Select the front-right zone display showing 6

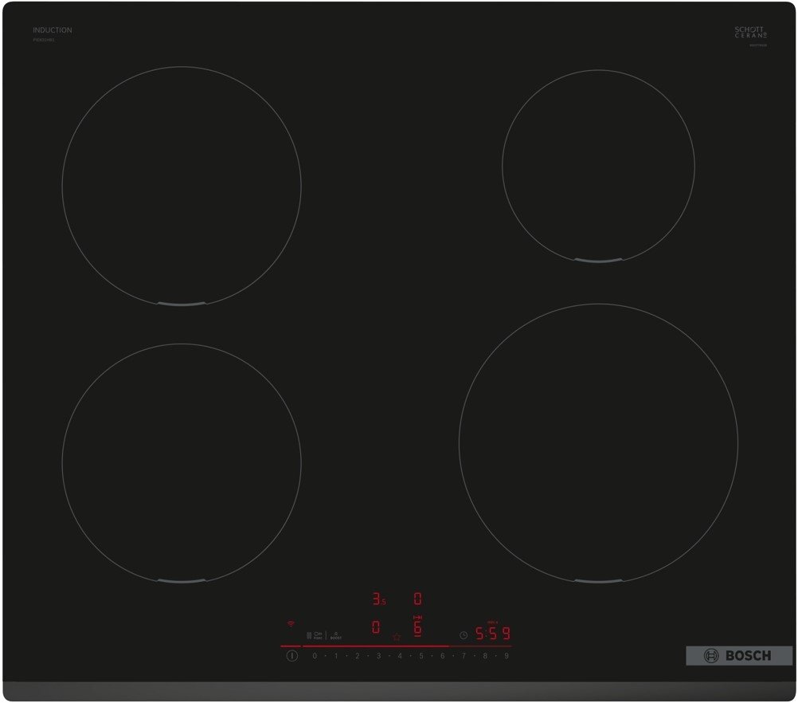(417, 626)
